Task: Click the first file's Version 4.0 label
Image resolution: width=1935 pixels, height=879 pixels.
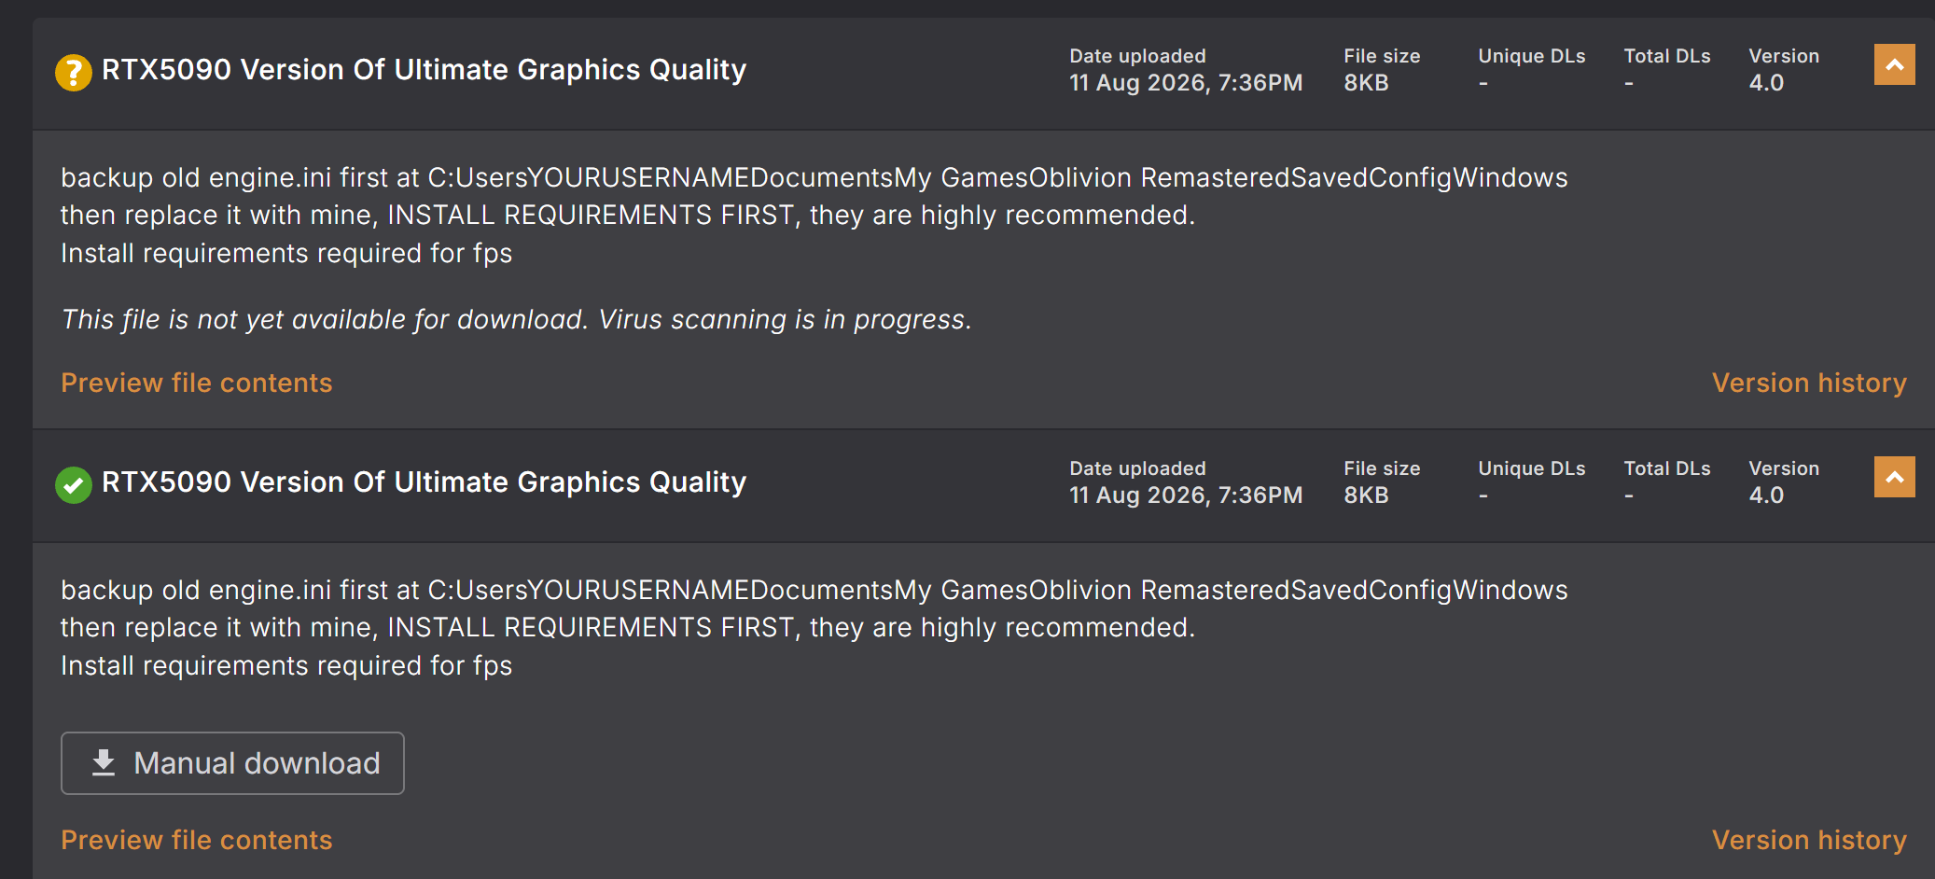Action: coord(1784,70)
